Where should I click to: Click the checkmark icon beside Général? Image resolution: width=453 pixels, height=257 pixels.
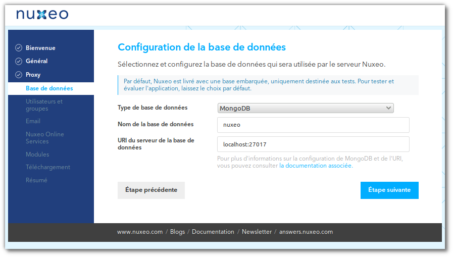[x=19, y=61]
